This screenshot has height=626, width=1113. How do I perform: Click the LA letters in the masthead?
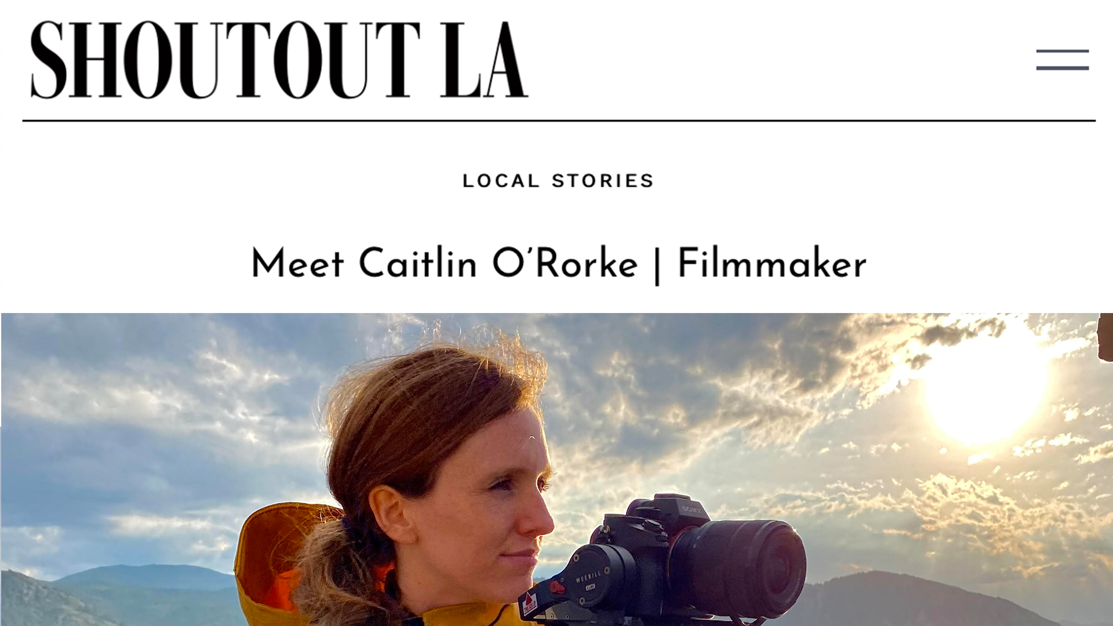click(x=484, y=60)
